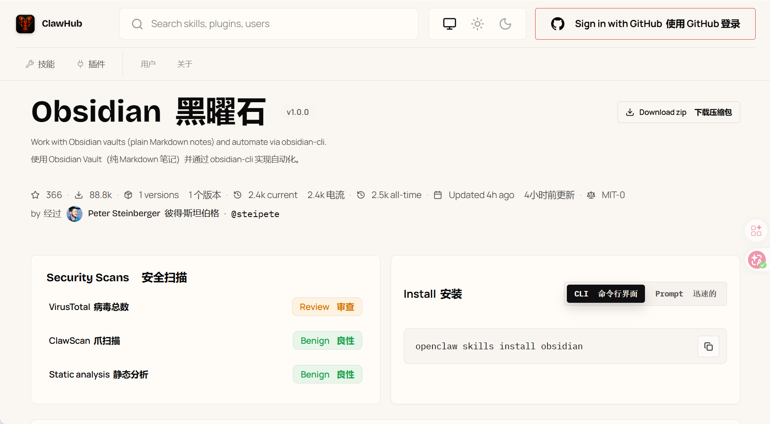Click the GitHub octocat icon
Image resolution: width=770 pixels, height=424 pixels.
coord(558,24)
